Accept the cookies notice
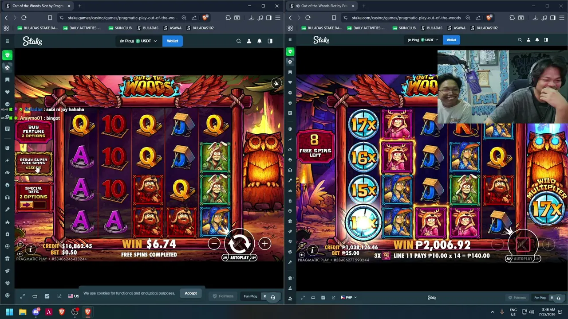The width and height of the screenshot is (568, 319). point(191,293)
